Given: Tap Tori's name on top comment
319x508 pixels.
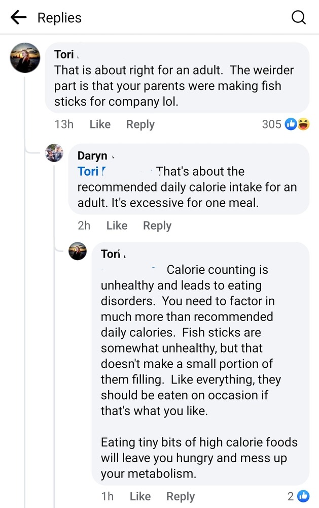Looking at the screenshot, I should click(x=64, y=54).
